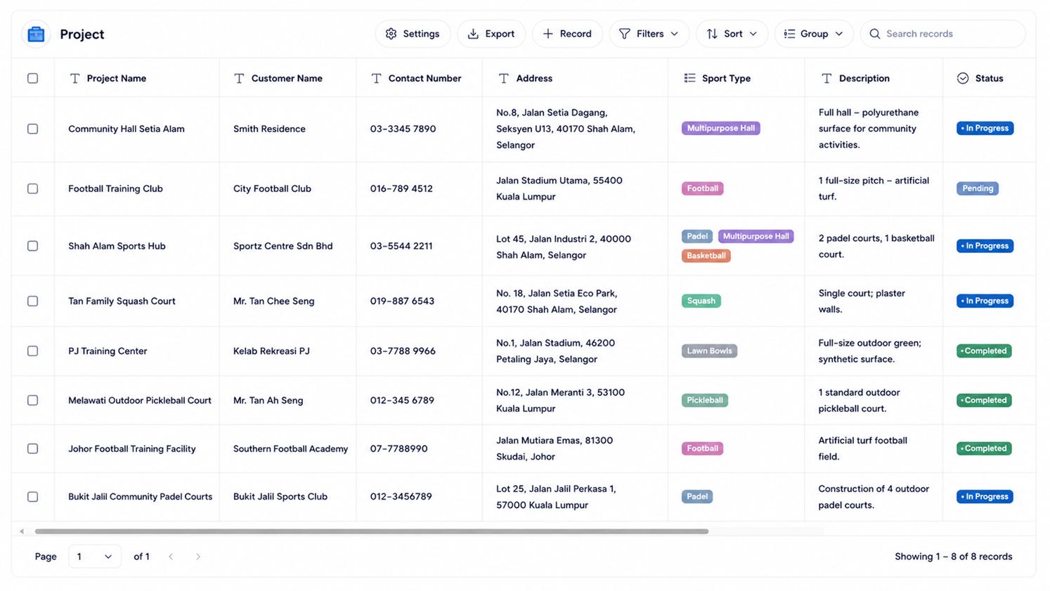Go to next page arrow
The width and height of the screenshot is (1050, 591).
tap(198, 557)
